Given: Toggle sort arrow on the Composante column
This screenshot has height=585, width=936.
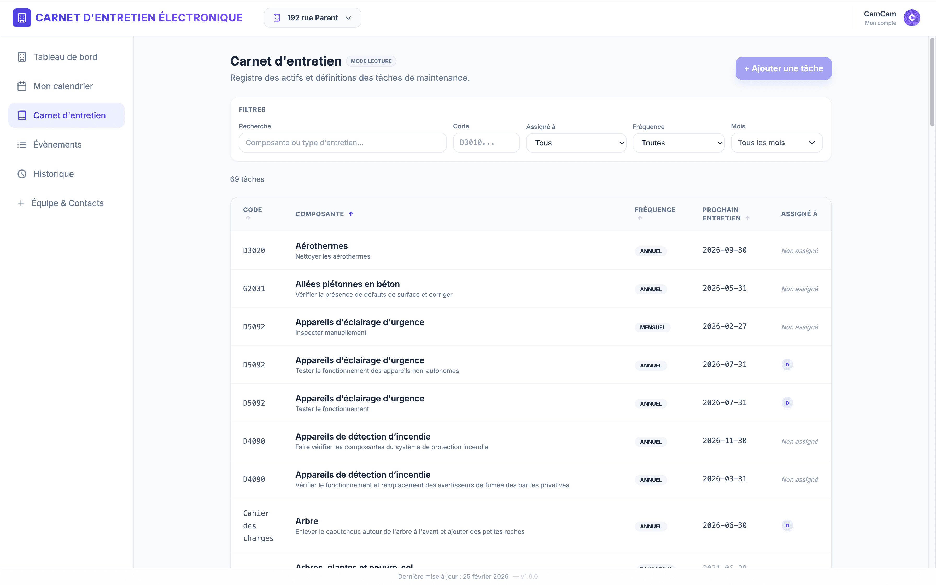Looking at the screenshot, I should pos(351,214).
